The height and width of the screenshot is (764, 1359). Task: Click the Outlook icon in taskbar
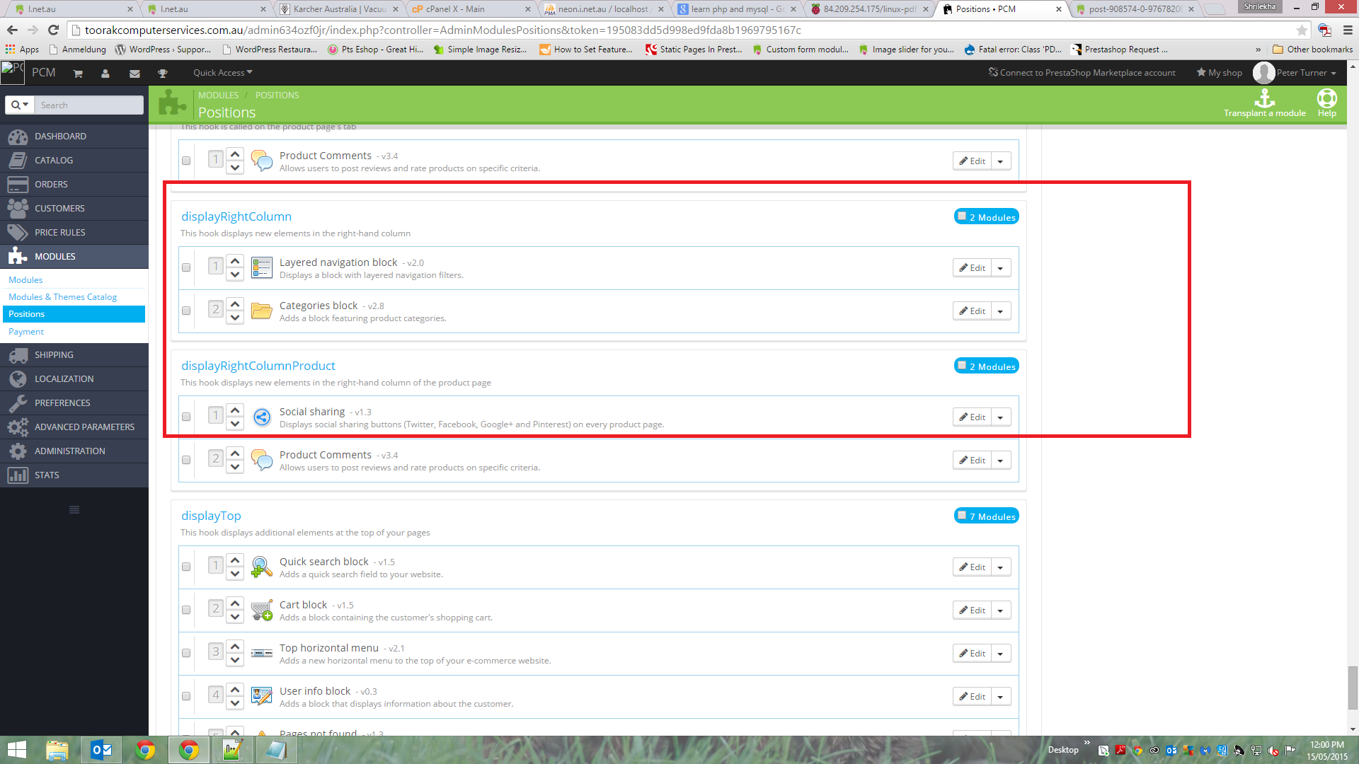[x=102, y=750]
